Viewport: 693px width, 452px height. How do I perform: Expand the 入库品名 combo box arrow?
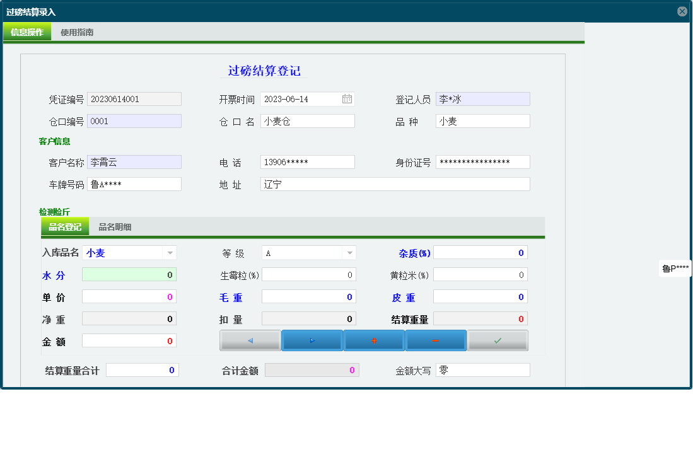coord(170,252)
